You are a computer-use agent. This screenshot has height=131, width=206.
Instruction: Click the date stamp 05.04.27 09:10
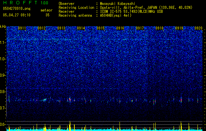[17, 15]
